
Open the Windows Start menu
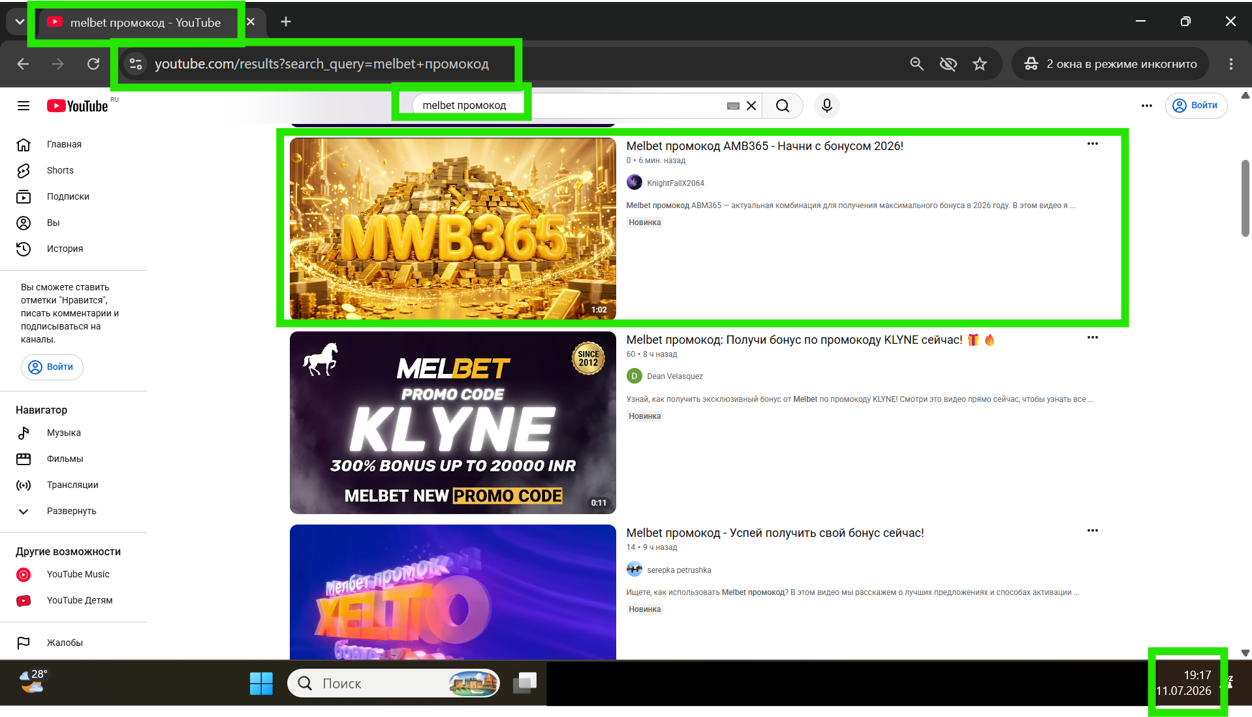261,683
